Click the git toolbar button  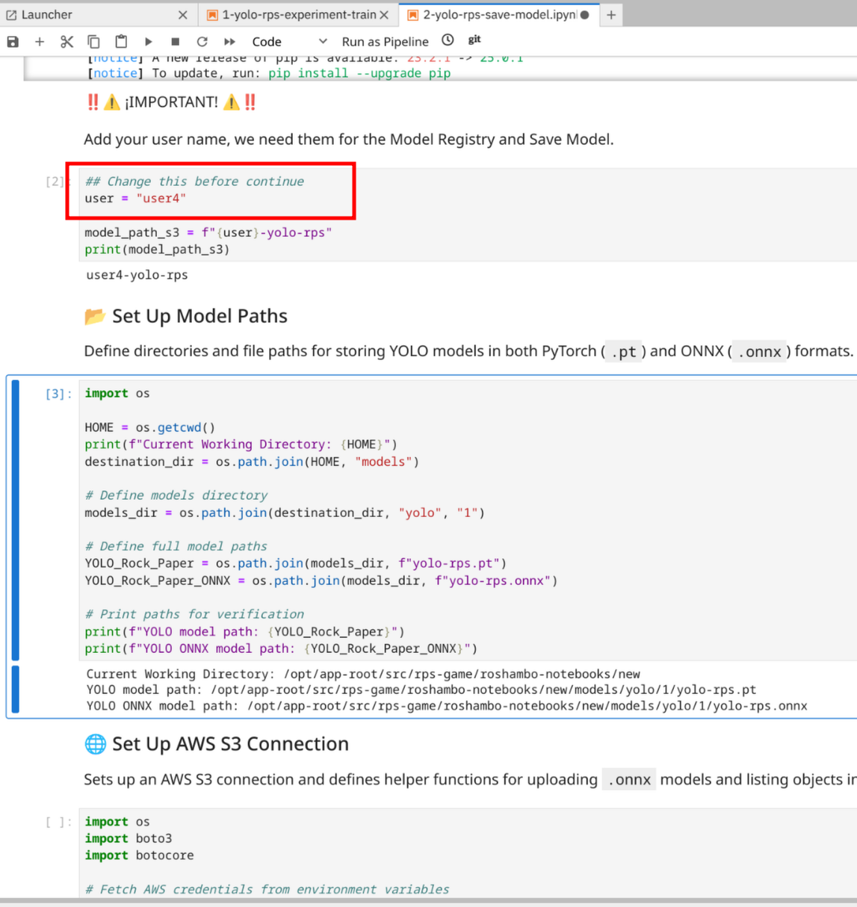[474, 40]
